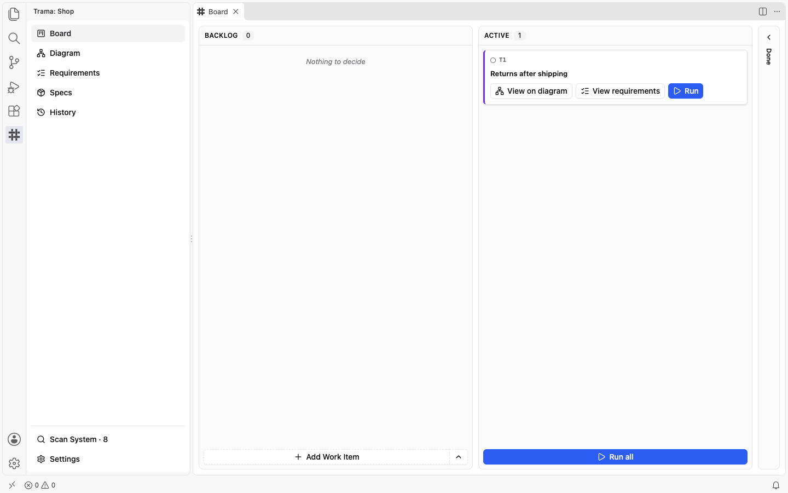Click the Trama: Shop panel title
This screenshot has width=788, height=493.
54,12
